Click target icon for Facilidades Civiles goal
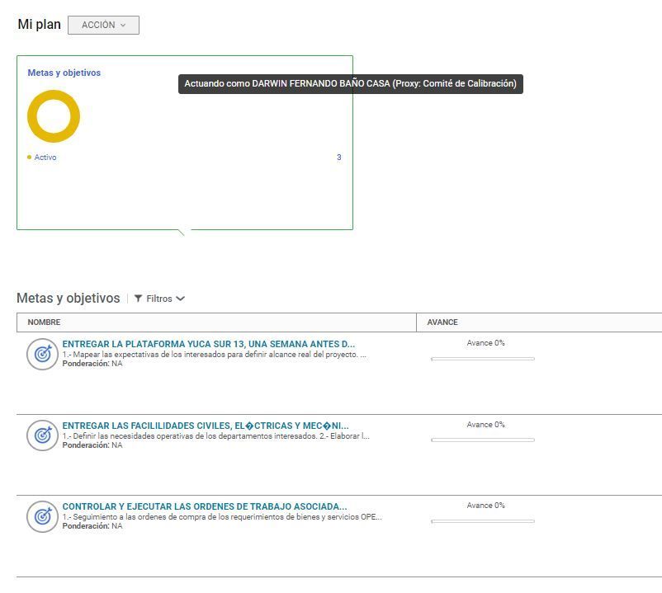Viewport: 662px width, 593px height. pos(43,435)
